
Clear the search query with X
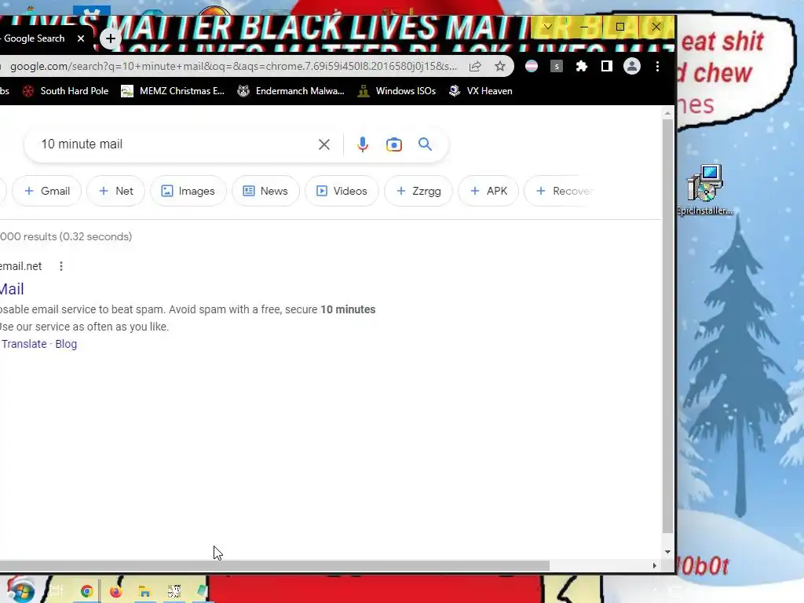click(324, 144)
